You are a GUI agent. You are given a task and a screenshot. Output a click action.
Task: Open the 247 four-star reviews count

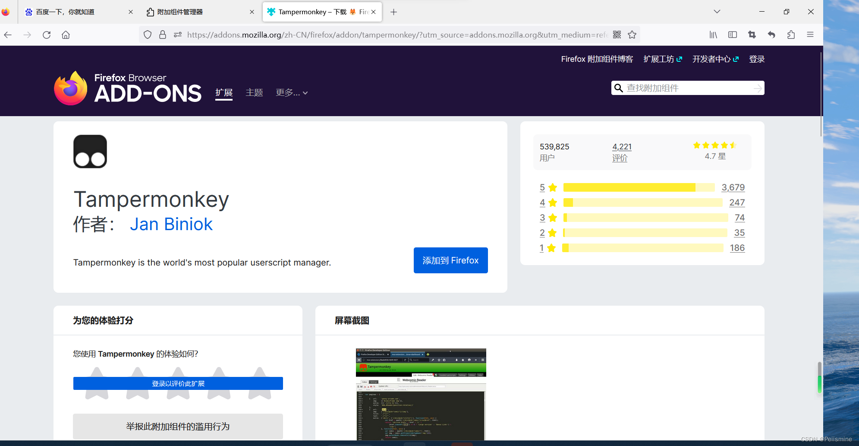[x=737, y=202]
